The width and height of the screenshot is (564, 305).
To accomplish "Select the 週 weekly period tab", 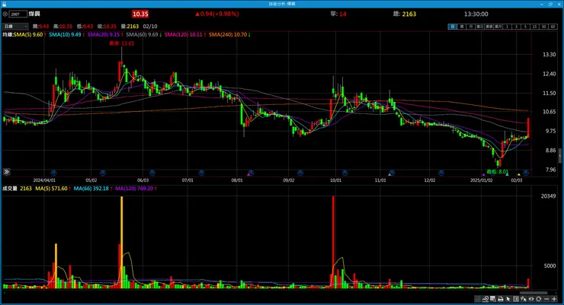I will [461, 27].
